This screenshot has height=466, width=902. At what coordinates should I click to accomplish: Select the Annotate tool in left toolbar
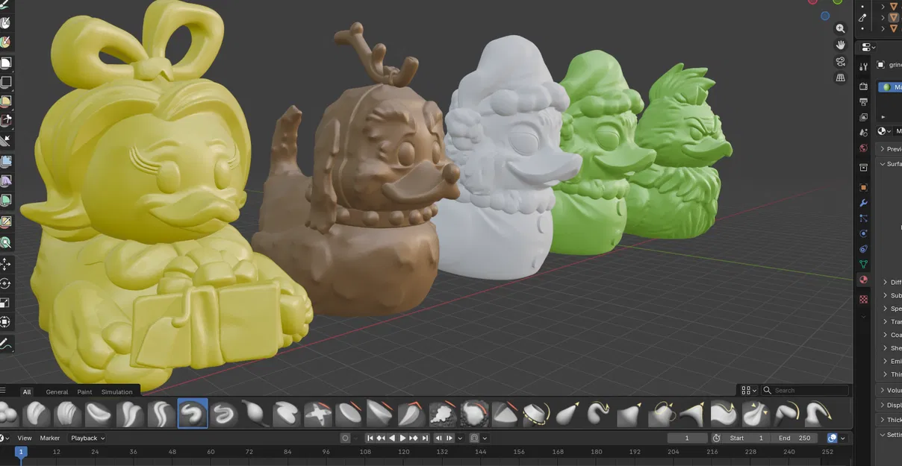point(6,344)
